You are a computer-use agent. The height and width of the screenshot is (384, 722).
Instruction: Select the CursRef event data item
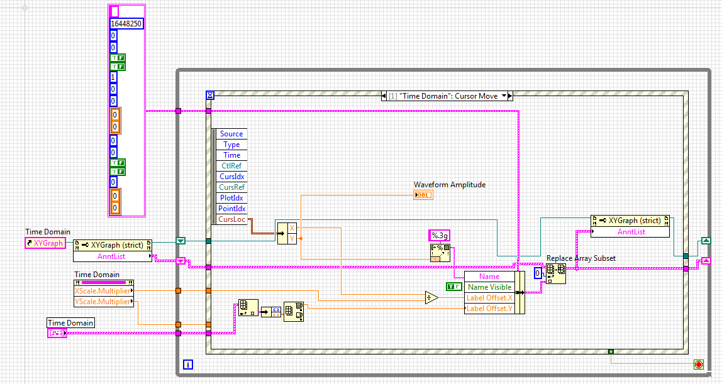pyautogui.click(x=231, y=187)
